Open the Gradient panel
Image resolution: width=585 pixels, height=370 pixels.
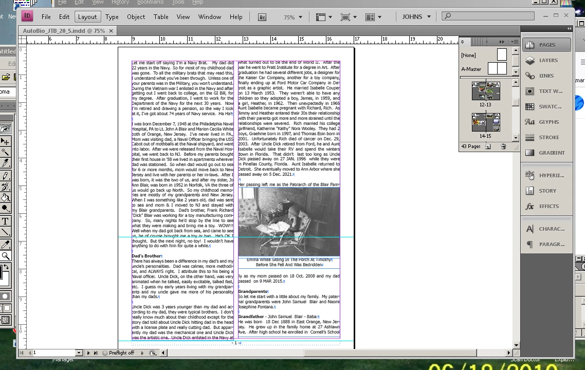pos(546,153)
